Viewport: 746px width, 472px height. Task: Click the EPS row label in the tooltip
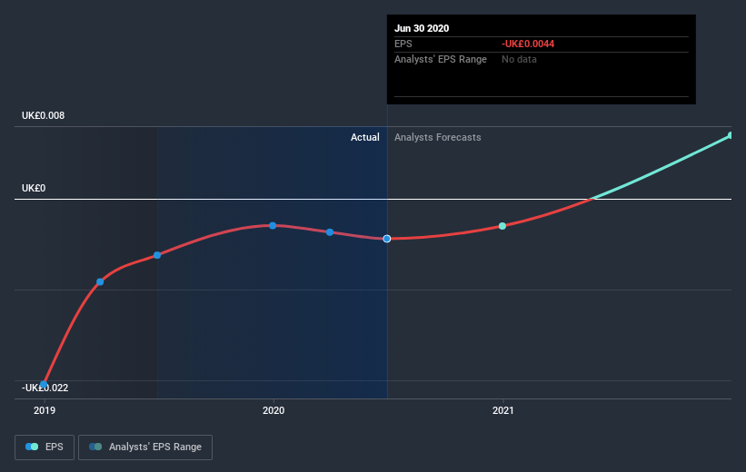403,44
